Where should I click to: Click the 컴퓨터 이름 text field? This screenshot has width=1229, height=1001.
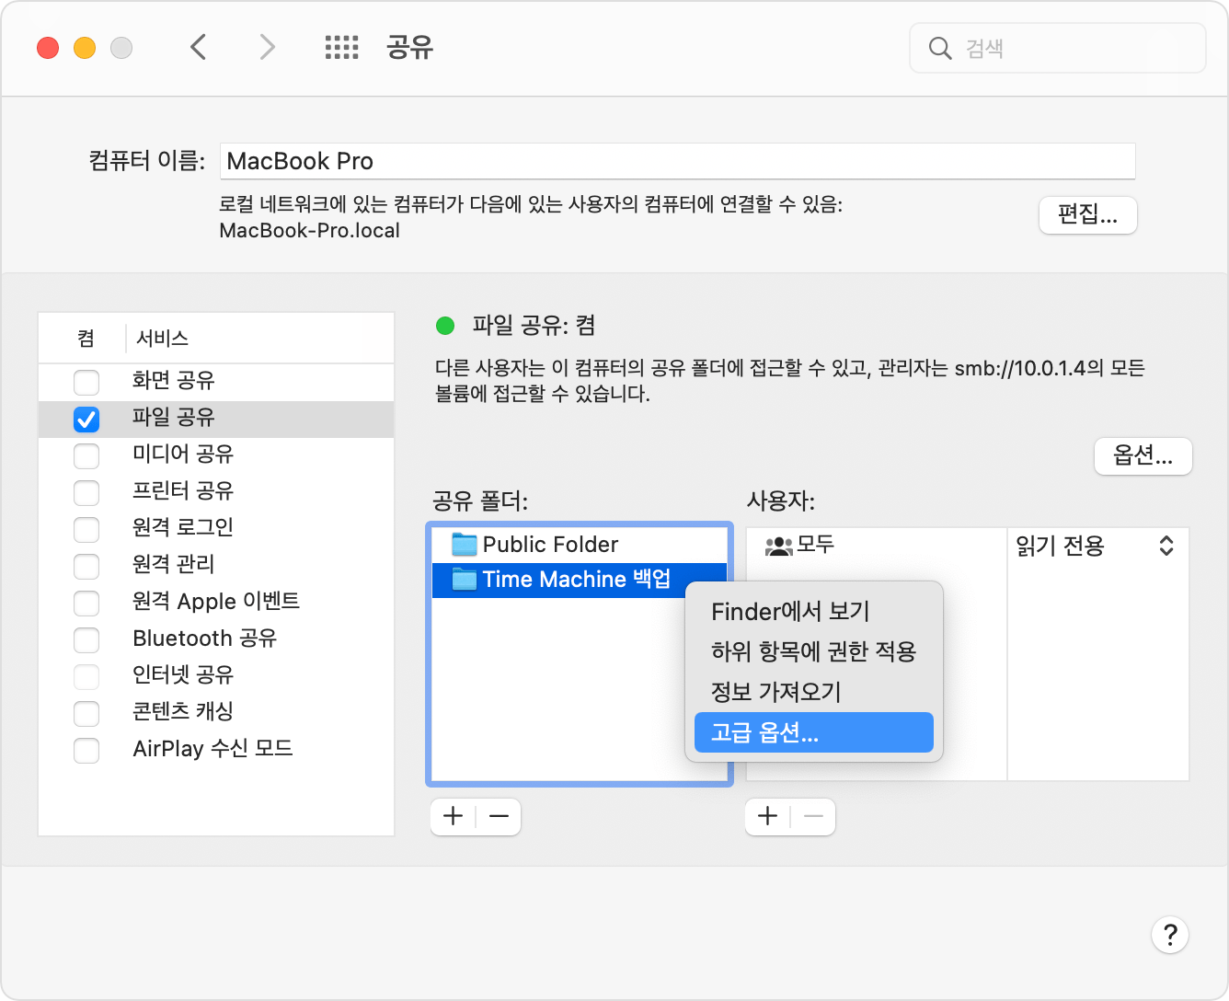coord(678,161)
